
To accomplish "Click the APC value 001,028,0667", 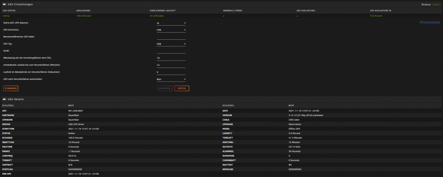I will coord(76,111).
